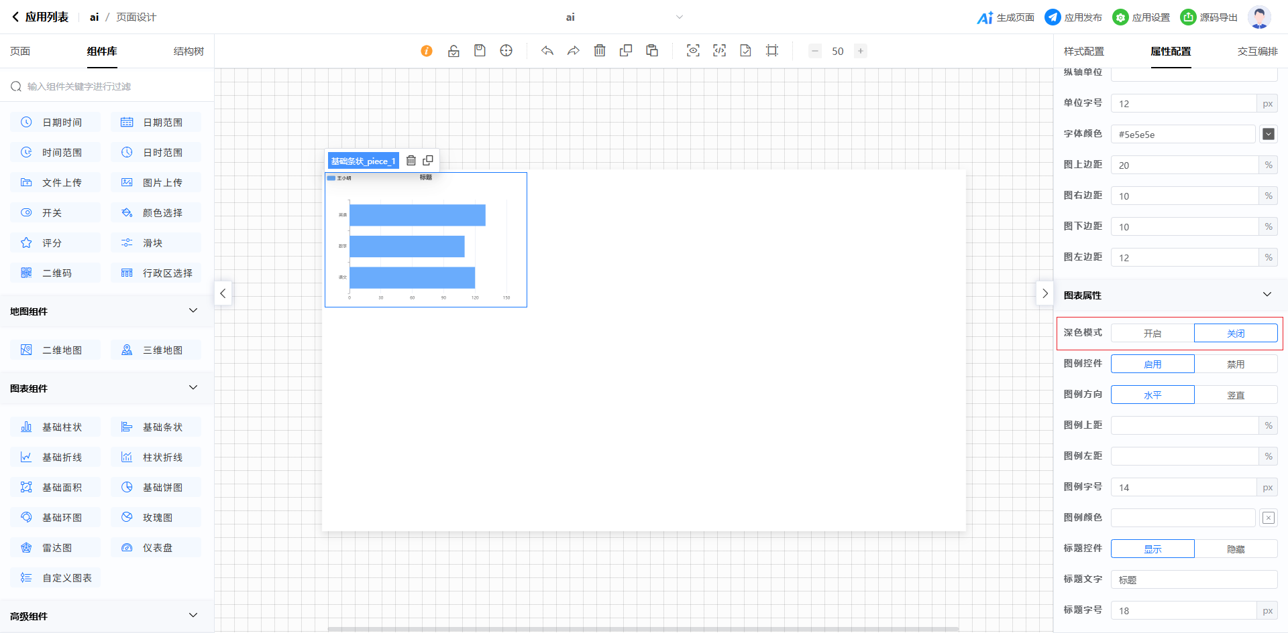Delete the 基础条状_piece_1 component via trash icon

pyautogui.click(x=411, y=161)
